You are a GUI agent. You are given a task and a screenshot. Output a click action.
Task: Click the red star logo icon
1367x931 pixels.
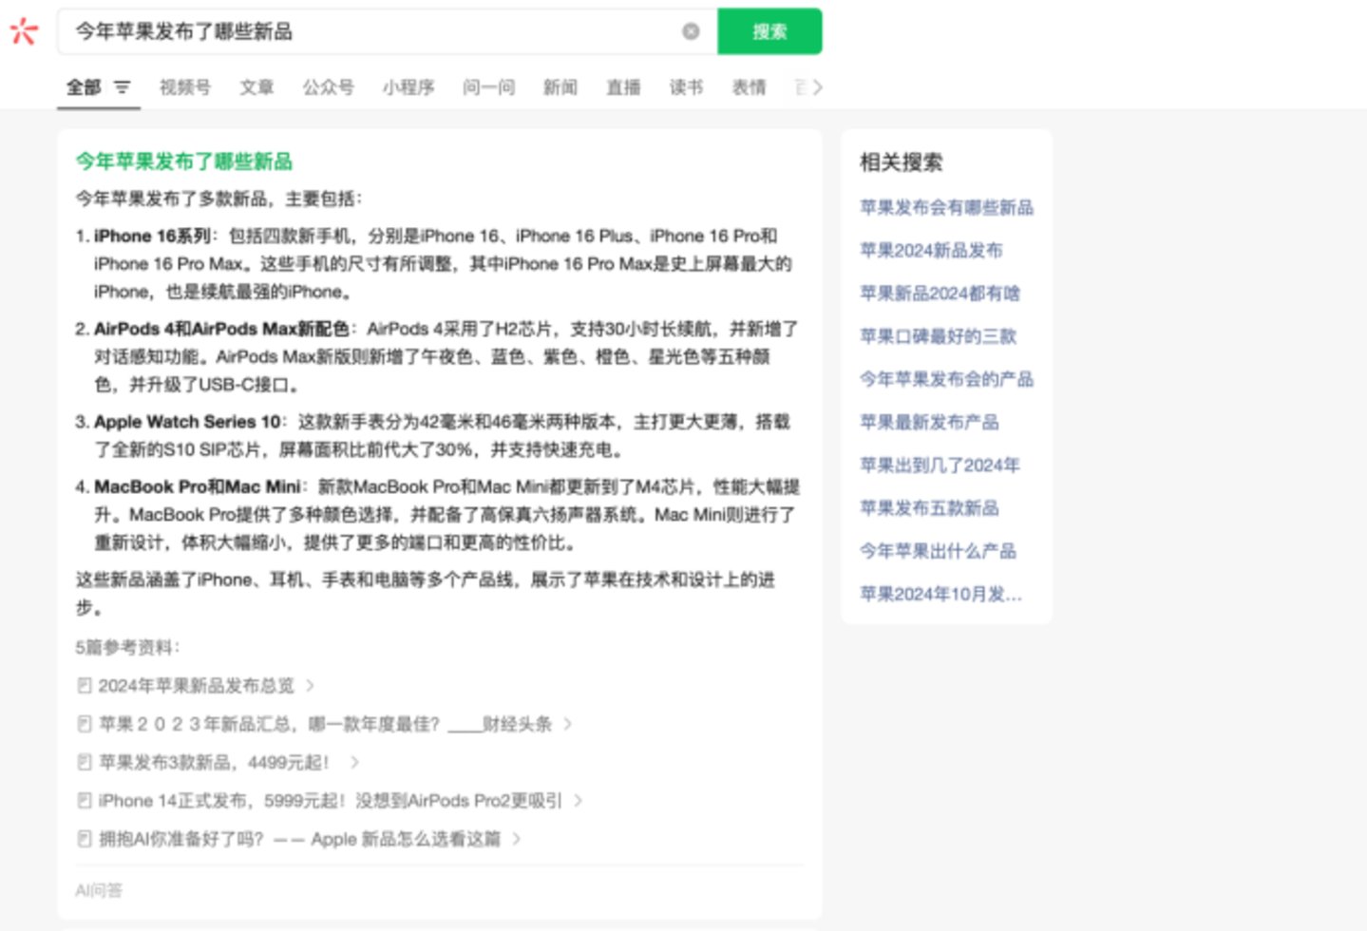pyautogui.click(x=24, y=31)
